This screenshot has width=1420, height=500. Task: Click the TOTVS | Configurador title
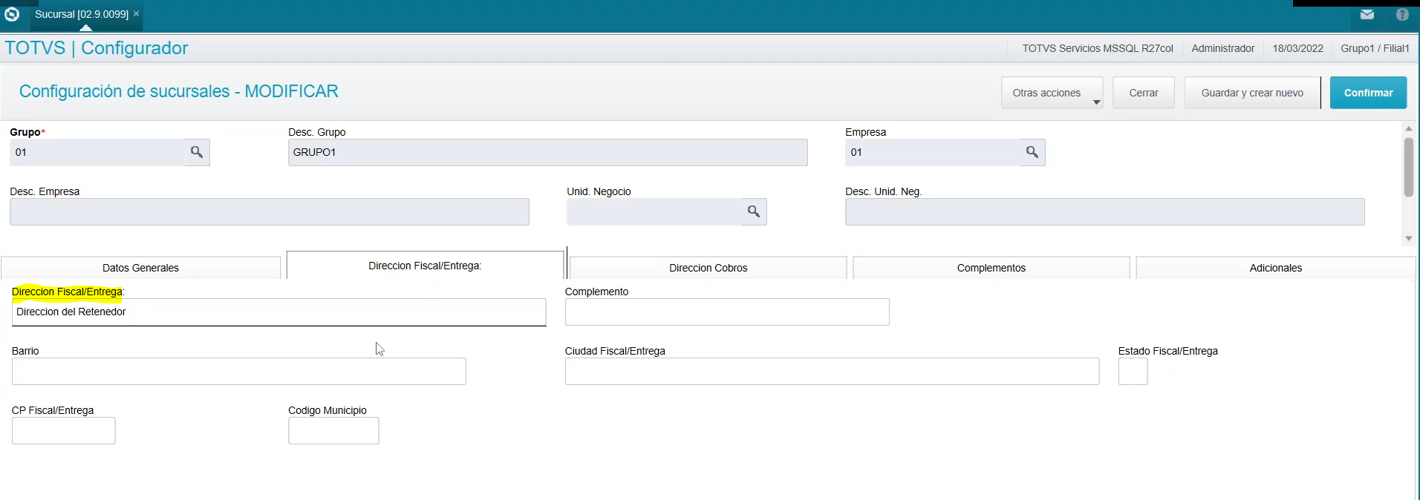(x=97, y=48)
